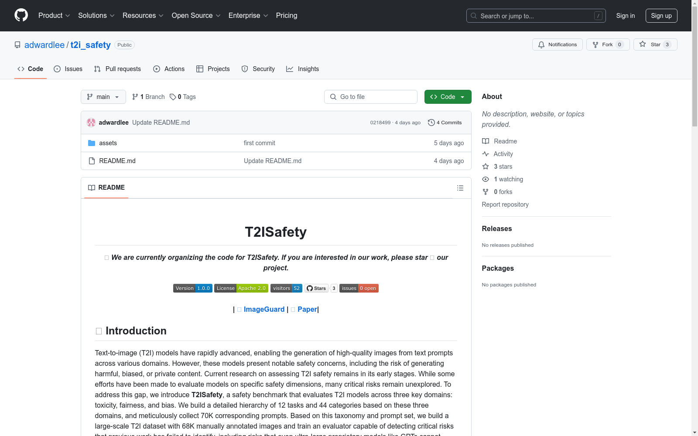Click the adwardlee avatar in commit row
This screenshot has height=436, width=698.
[91, 123]
